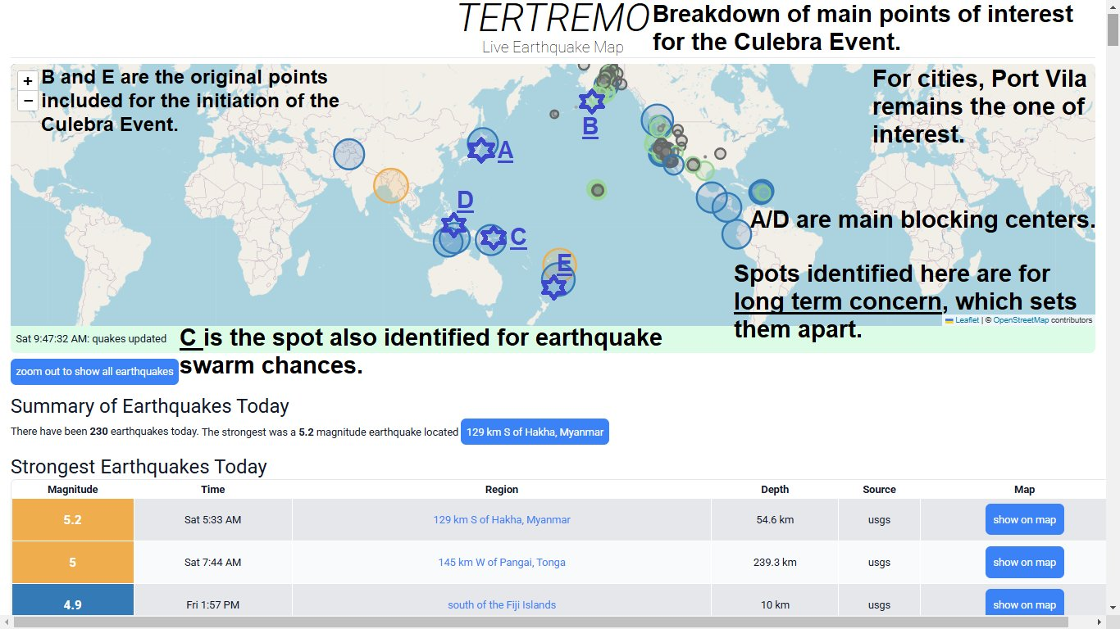Viewport: 1120px width, 629px height.
Task: Click the gray earthquake dot in eastern United States
Action: point(720,153)
